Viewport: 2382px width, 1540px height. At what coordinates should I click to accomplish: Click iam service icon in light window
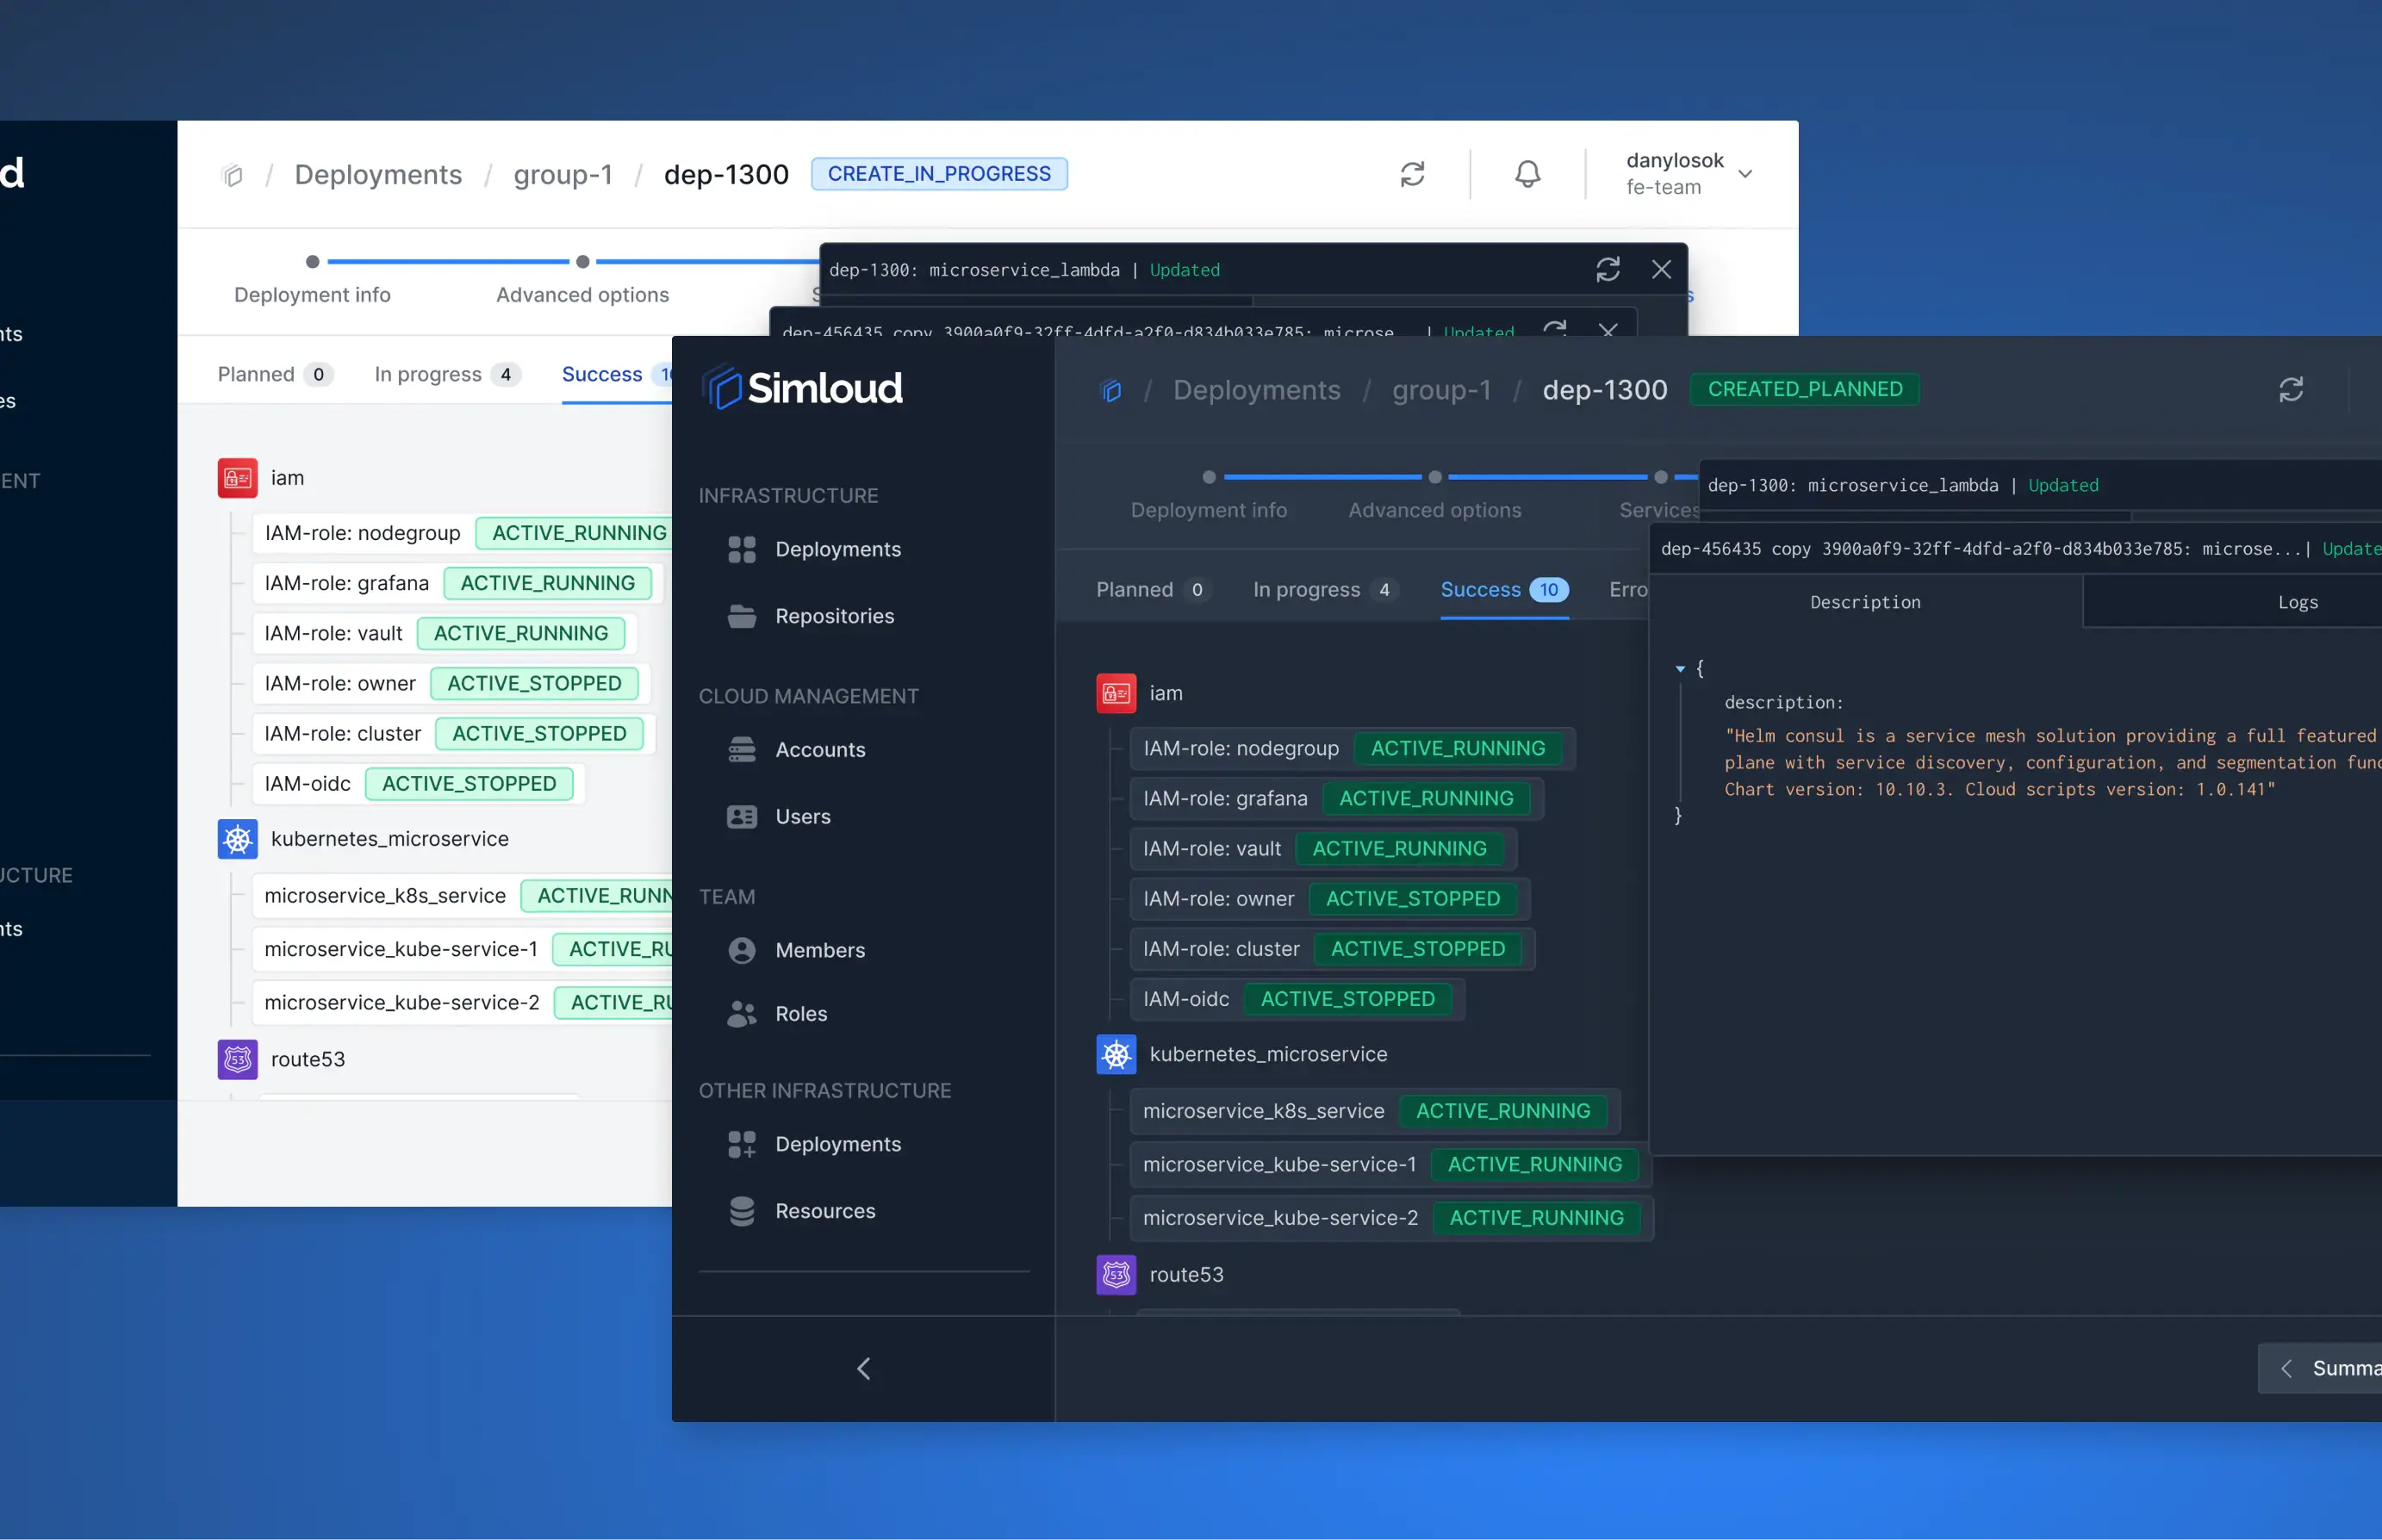coord(238,478)
